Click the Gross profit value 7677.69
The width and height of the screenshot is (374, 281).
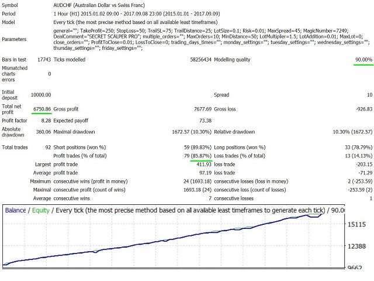[x=203, y=109]
